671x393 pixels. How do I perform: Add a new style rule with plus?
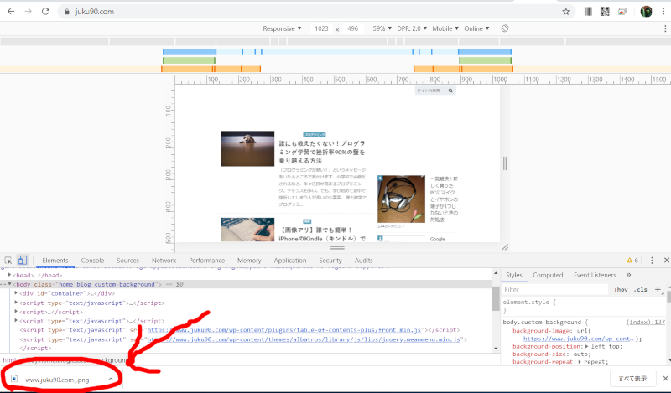pos(658,289)
